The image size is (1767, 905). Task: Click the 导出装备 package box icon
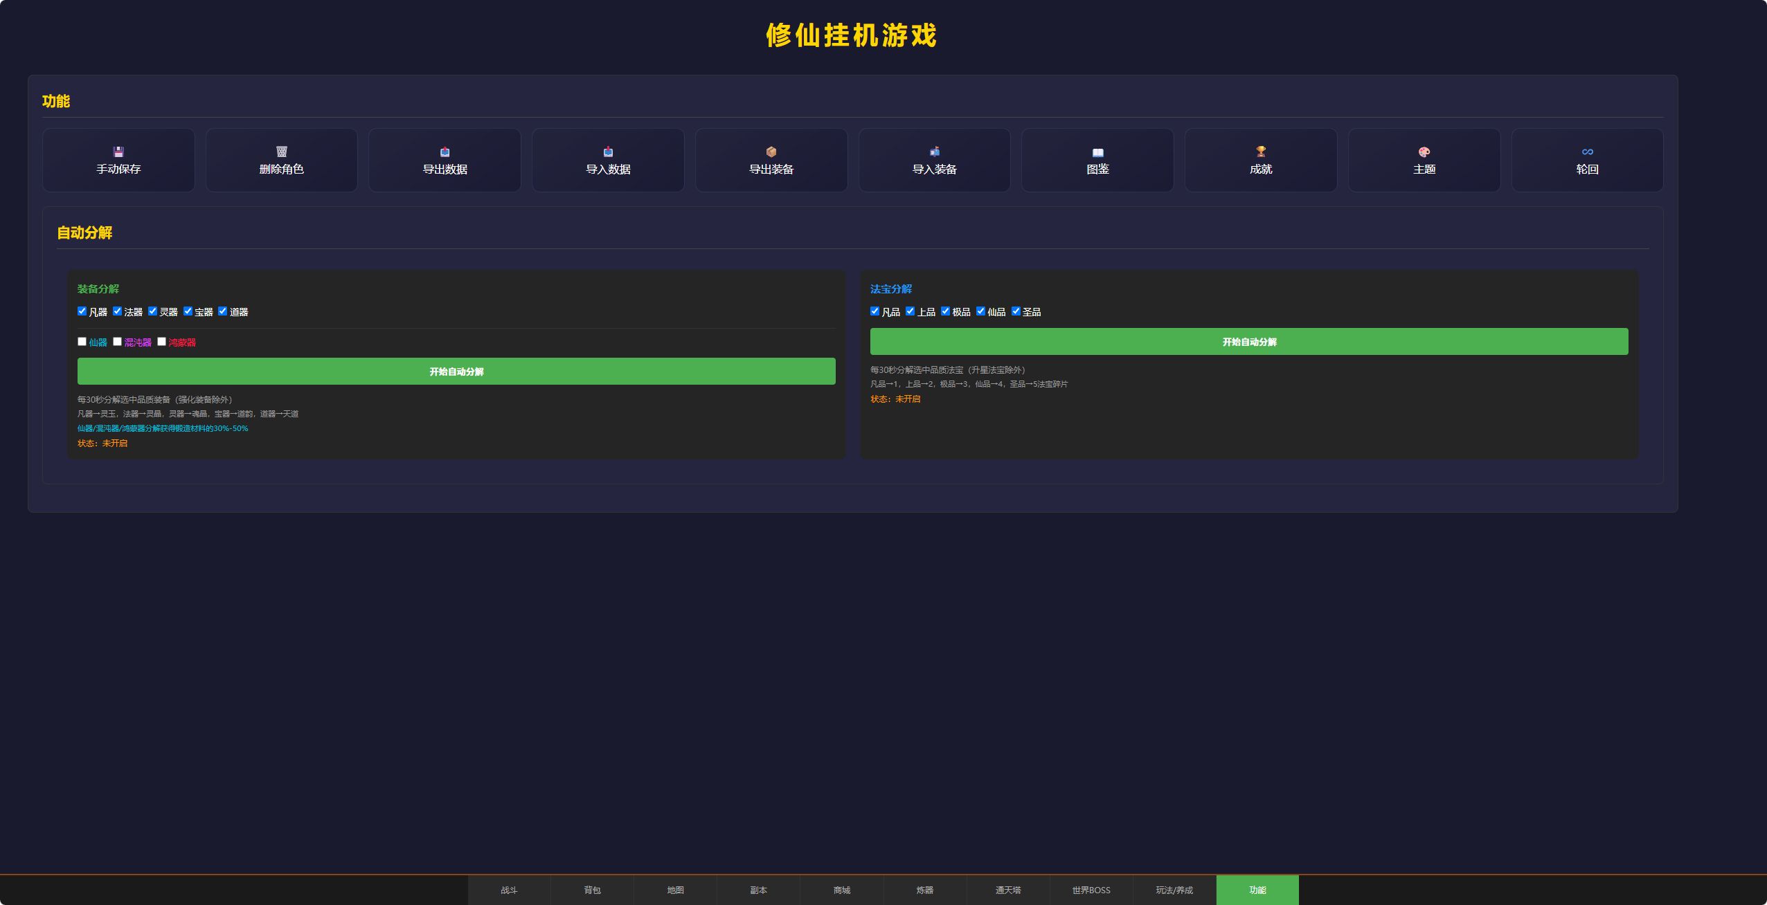(771, 152)
